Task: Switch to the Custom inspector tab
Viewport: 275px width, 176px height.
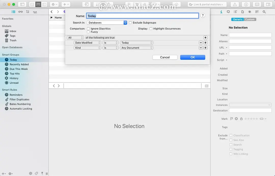Action: (x=250, y=19)
